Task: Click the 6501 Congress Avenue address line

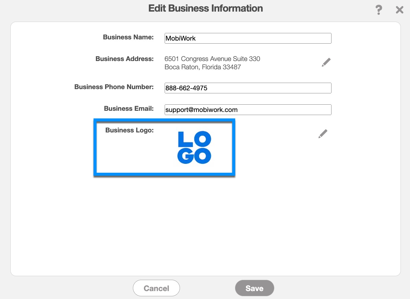Action: (x=212, y=59)
